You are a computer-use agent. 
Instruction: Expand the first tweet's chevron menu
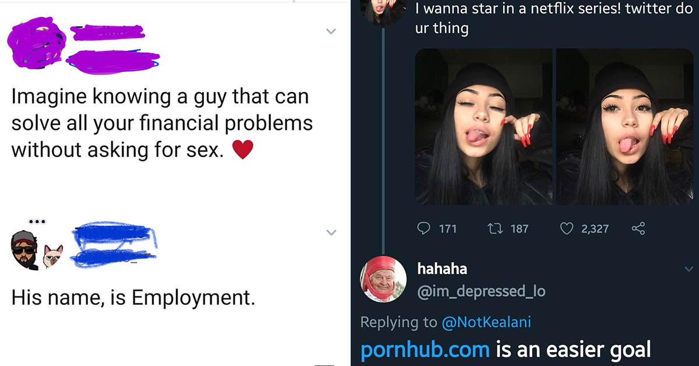(331, 31)
